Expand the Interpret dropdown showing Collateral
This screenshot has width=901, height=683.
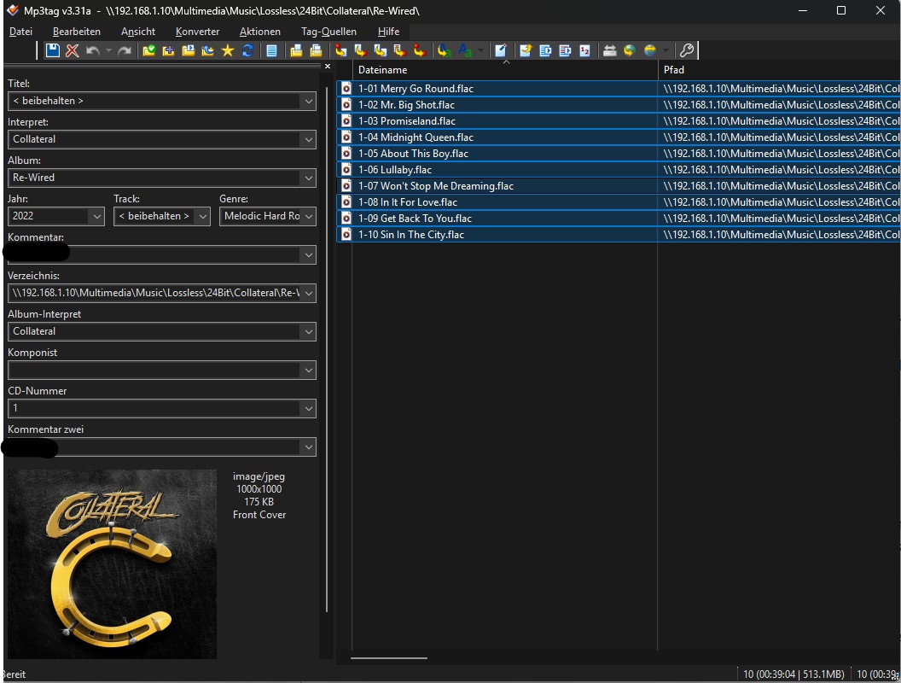pos(309,140)
